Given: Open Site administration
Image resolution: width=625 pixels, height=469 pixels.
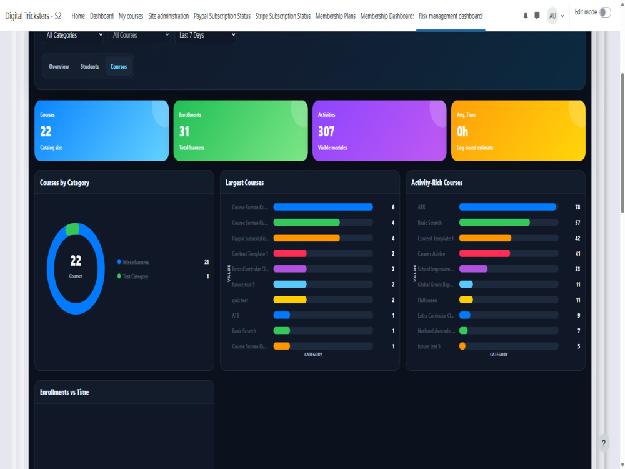Looking at the screenshot, I should [x=169, y=16].
